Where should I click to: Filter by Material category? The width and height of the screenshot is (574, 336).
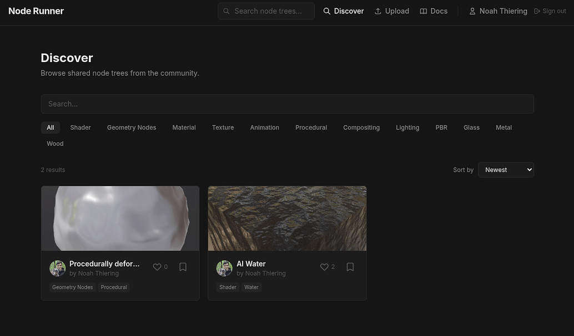(184, 128)
